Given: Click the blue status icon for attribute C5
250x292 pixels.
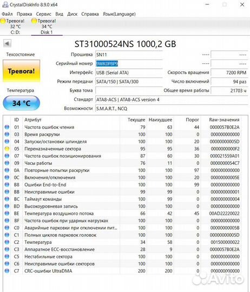Looking at the screenshot, I should pos(7,256).
